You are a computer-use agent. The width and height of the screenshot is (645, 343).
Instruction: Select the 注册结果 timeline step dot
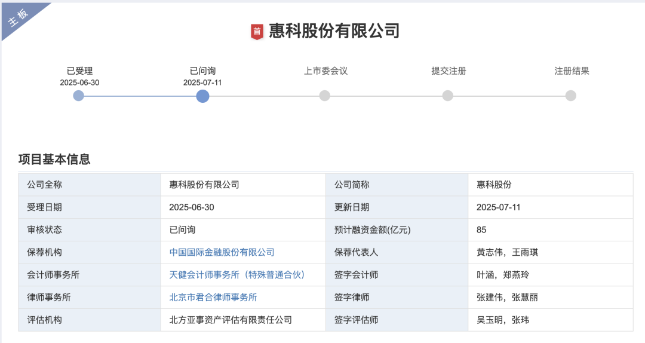(x=570, y=96)
